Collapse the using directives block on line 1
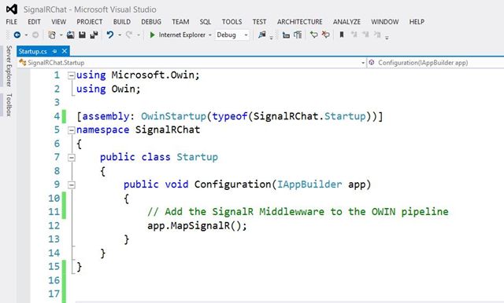Viewport: 504px width, 303px height. (x=72, y=75)
